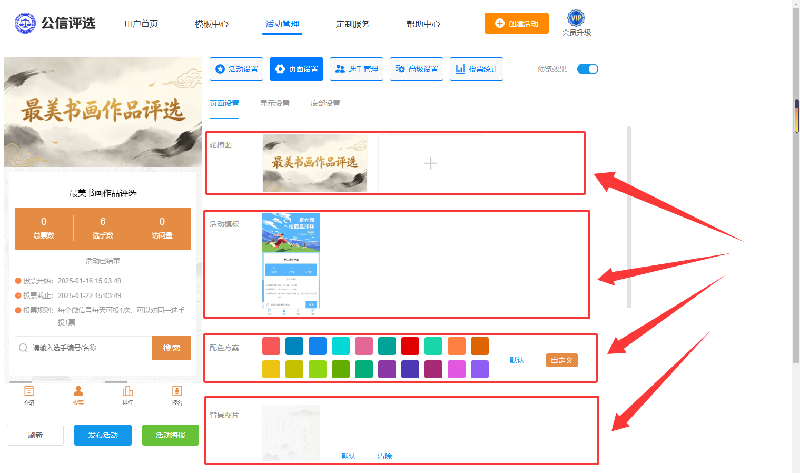Screen dimensions: 800x473
Task: Open 活动管理 in top navigation
Action: tap(282, 24)
